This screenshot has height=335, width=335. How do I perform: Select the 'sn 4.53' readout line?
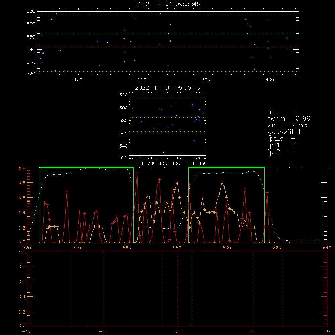coord(287,125)
